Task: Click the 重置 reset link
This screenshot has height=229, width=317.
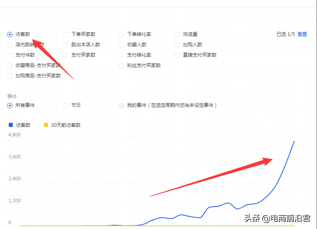Action: click(x=302, y=34)
